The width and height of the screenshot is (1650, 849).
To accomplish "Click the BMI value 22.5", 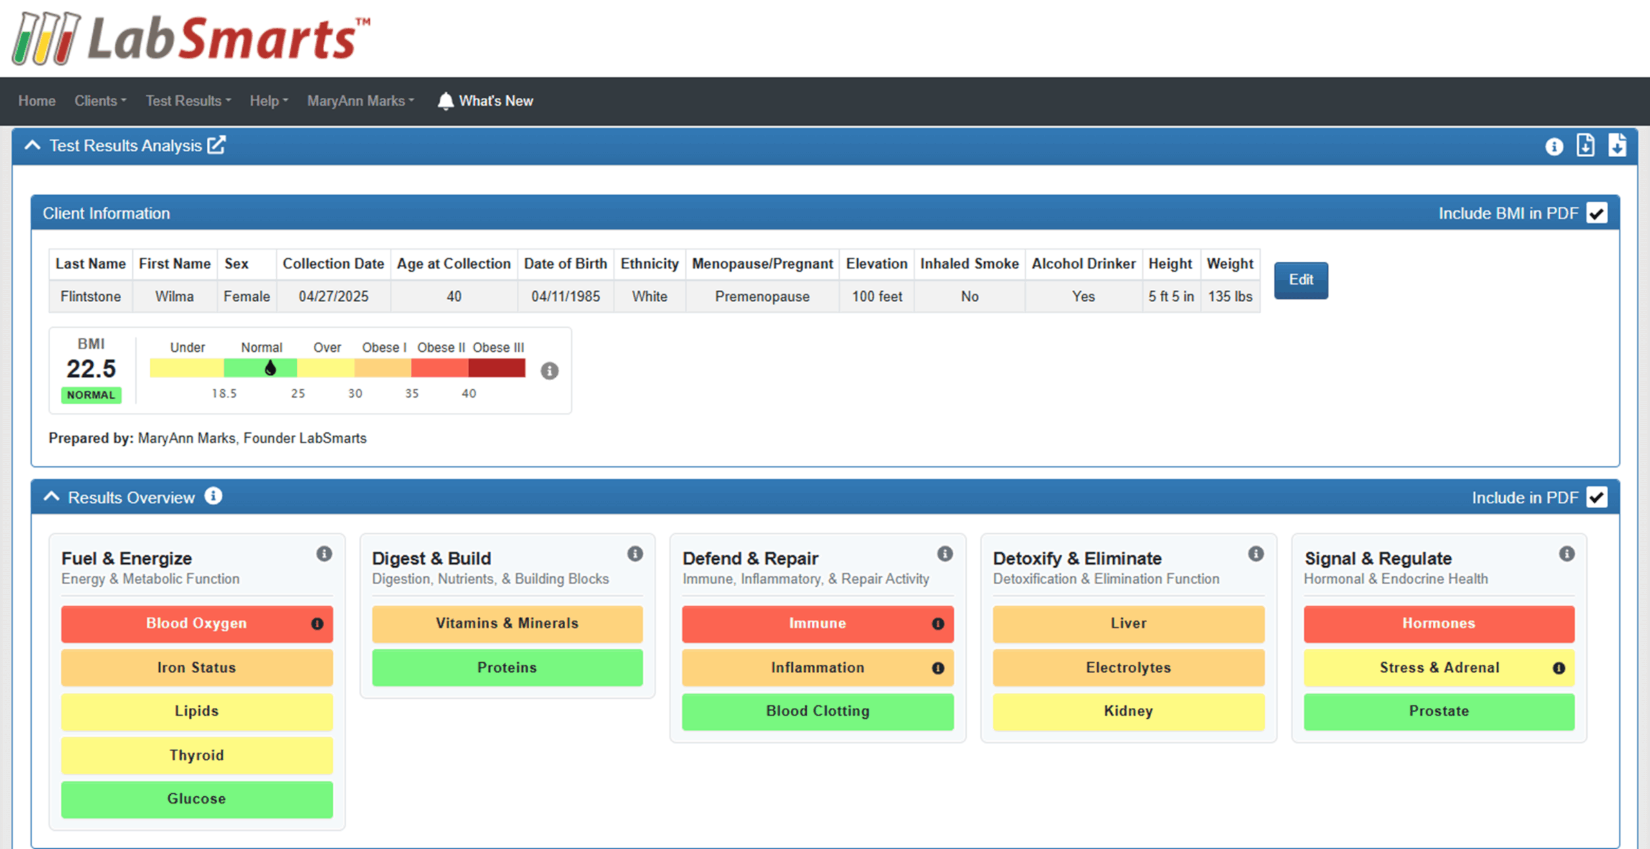I will point(91,369).
